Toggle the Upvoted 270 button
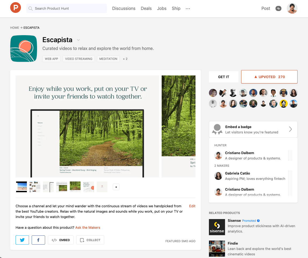Viewport: 308px width, 258px height. pyautogui.click(x=269, y=77)
